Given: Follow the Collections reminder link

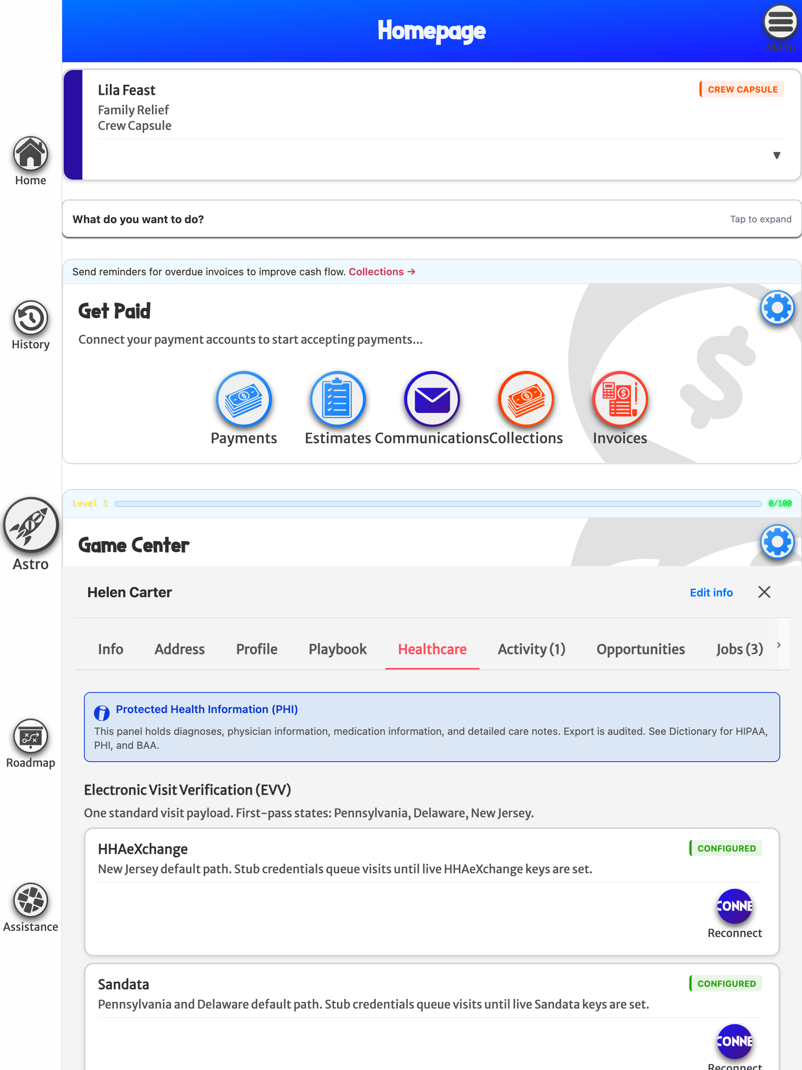Looking at the screenshot, I should tap(382, 272).
